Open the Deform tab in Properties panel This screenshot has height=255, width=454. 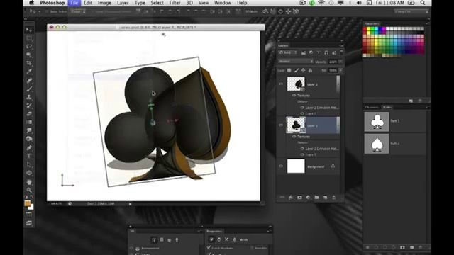click(x=219, y=239)
